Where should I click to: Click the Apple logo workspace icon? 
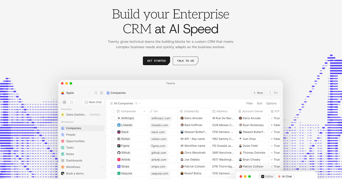[x=63, y=93]
